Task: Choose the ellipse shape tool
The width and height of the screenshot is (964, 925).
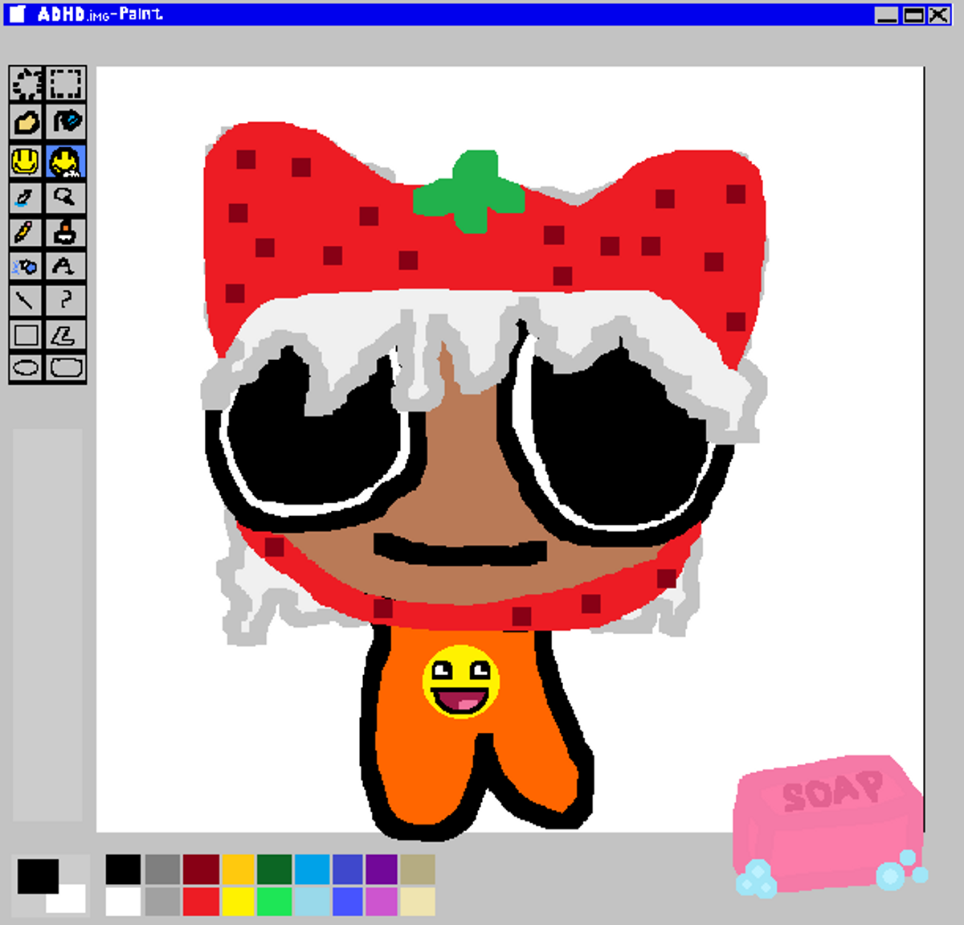Action: click(x=27, y=368)
